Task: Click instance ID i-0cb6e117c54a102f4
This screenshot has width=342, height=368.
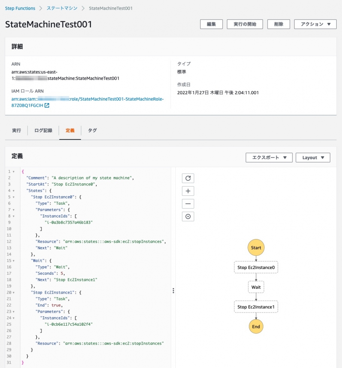Action: (x=69, y=324)
